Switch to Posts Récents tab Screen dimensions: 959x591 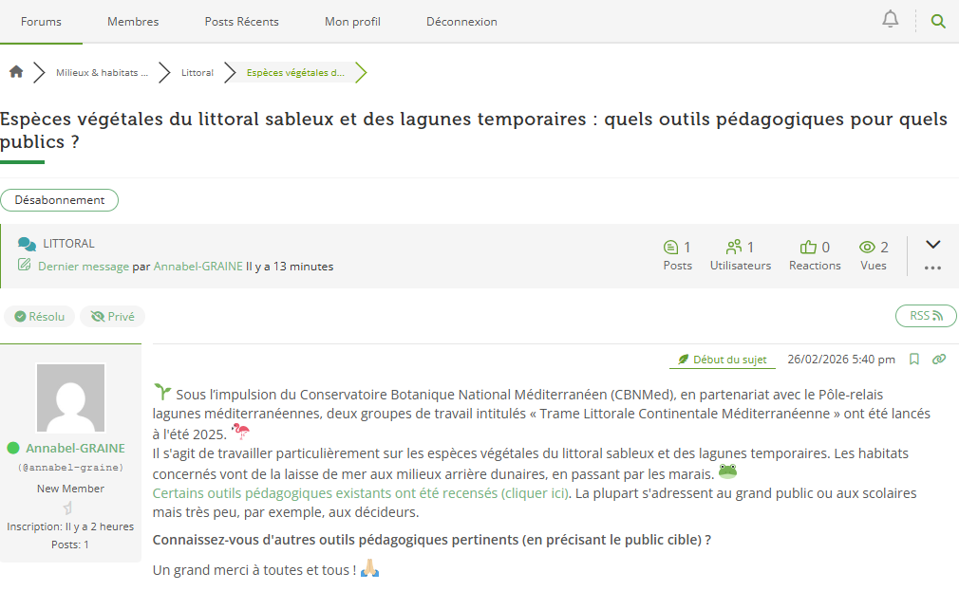[x=241, y=22]
